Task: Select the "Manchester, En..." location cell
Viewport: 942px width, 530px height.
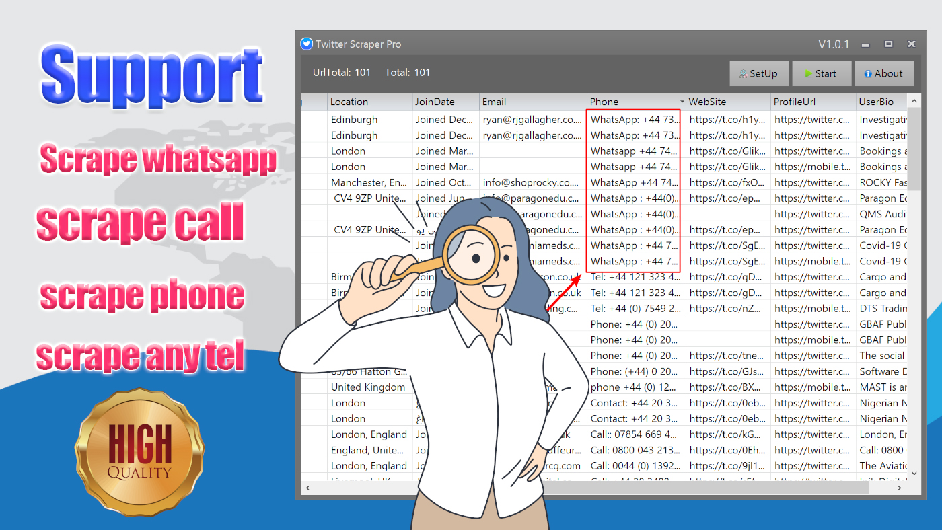Action: coord(370,182)
